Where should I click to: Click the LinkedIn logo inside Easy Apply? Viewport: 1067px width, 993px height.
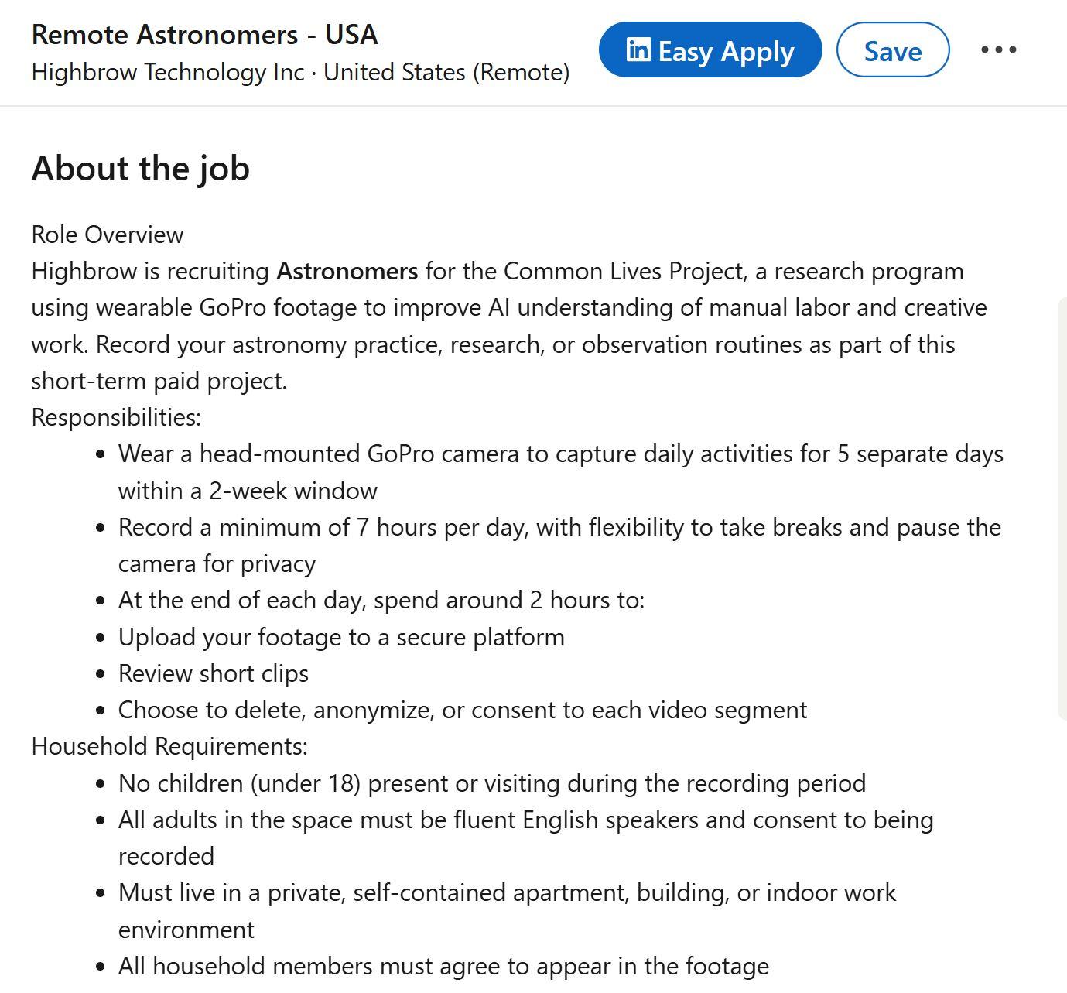click(638, 50)
